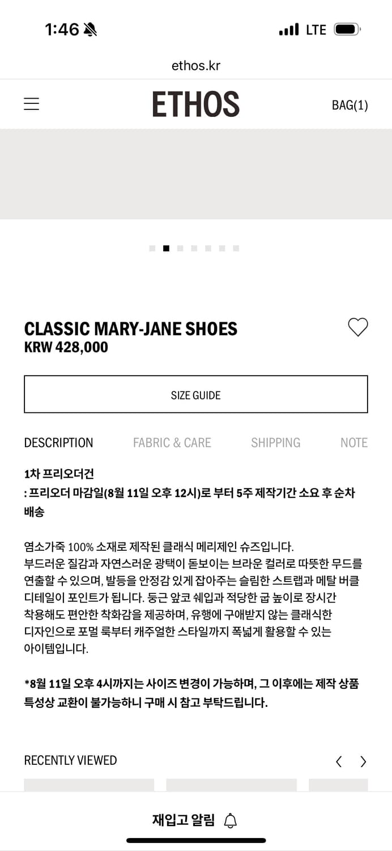Tap the ethos.kr address bar
Screen dimensions: 392x851
[196, 65]
